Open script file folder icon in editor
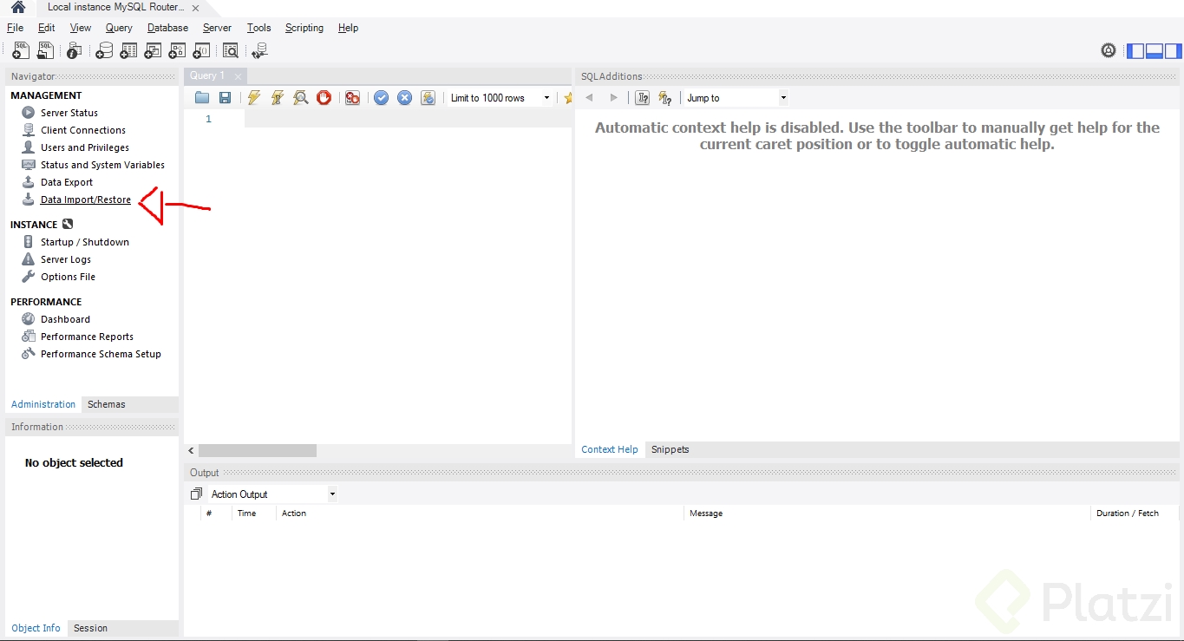 click(x=202, y=98)
